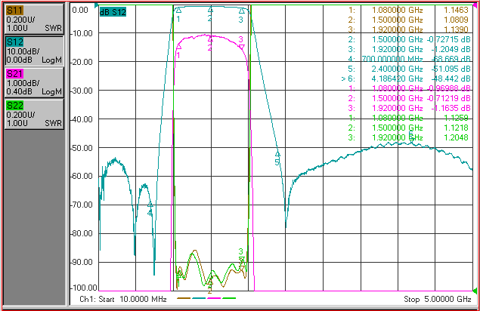Select magenta S21 marker 1 triangle
Viewport: 480px width, 311px height.
[x=179, y=47]
